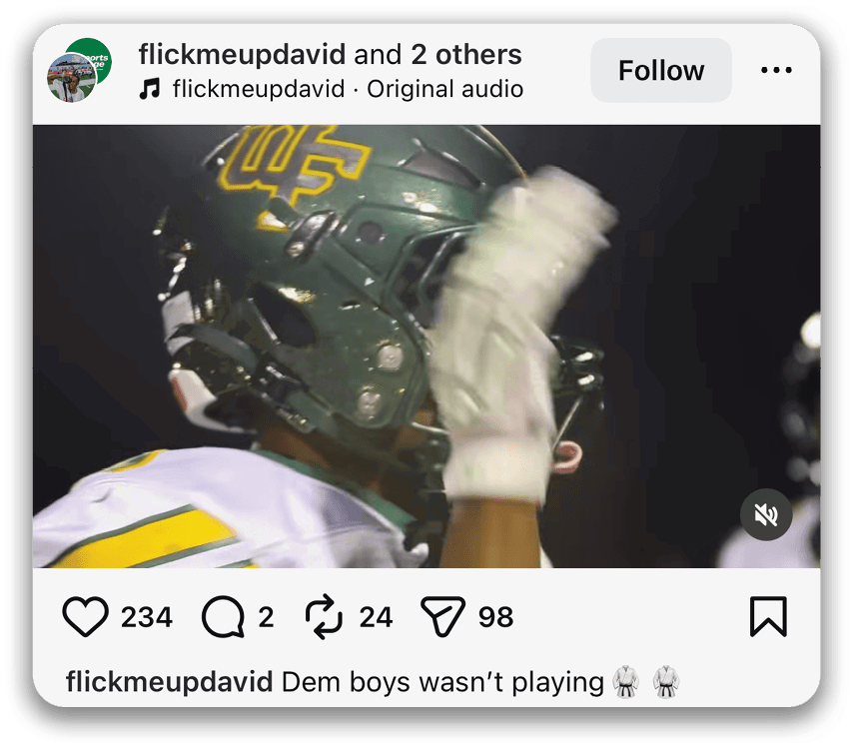Save the post with the bookmark icon
This screenshot has height=749, width=853.
768,617
